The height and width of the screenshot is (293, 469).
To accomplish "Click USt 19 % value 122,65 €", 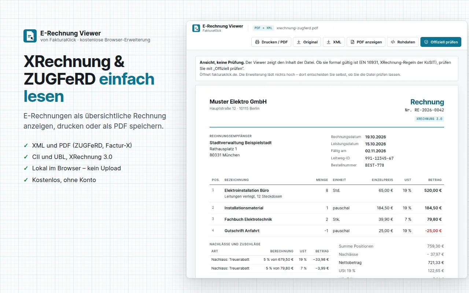I will click(436, 271).
